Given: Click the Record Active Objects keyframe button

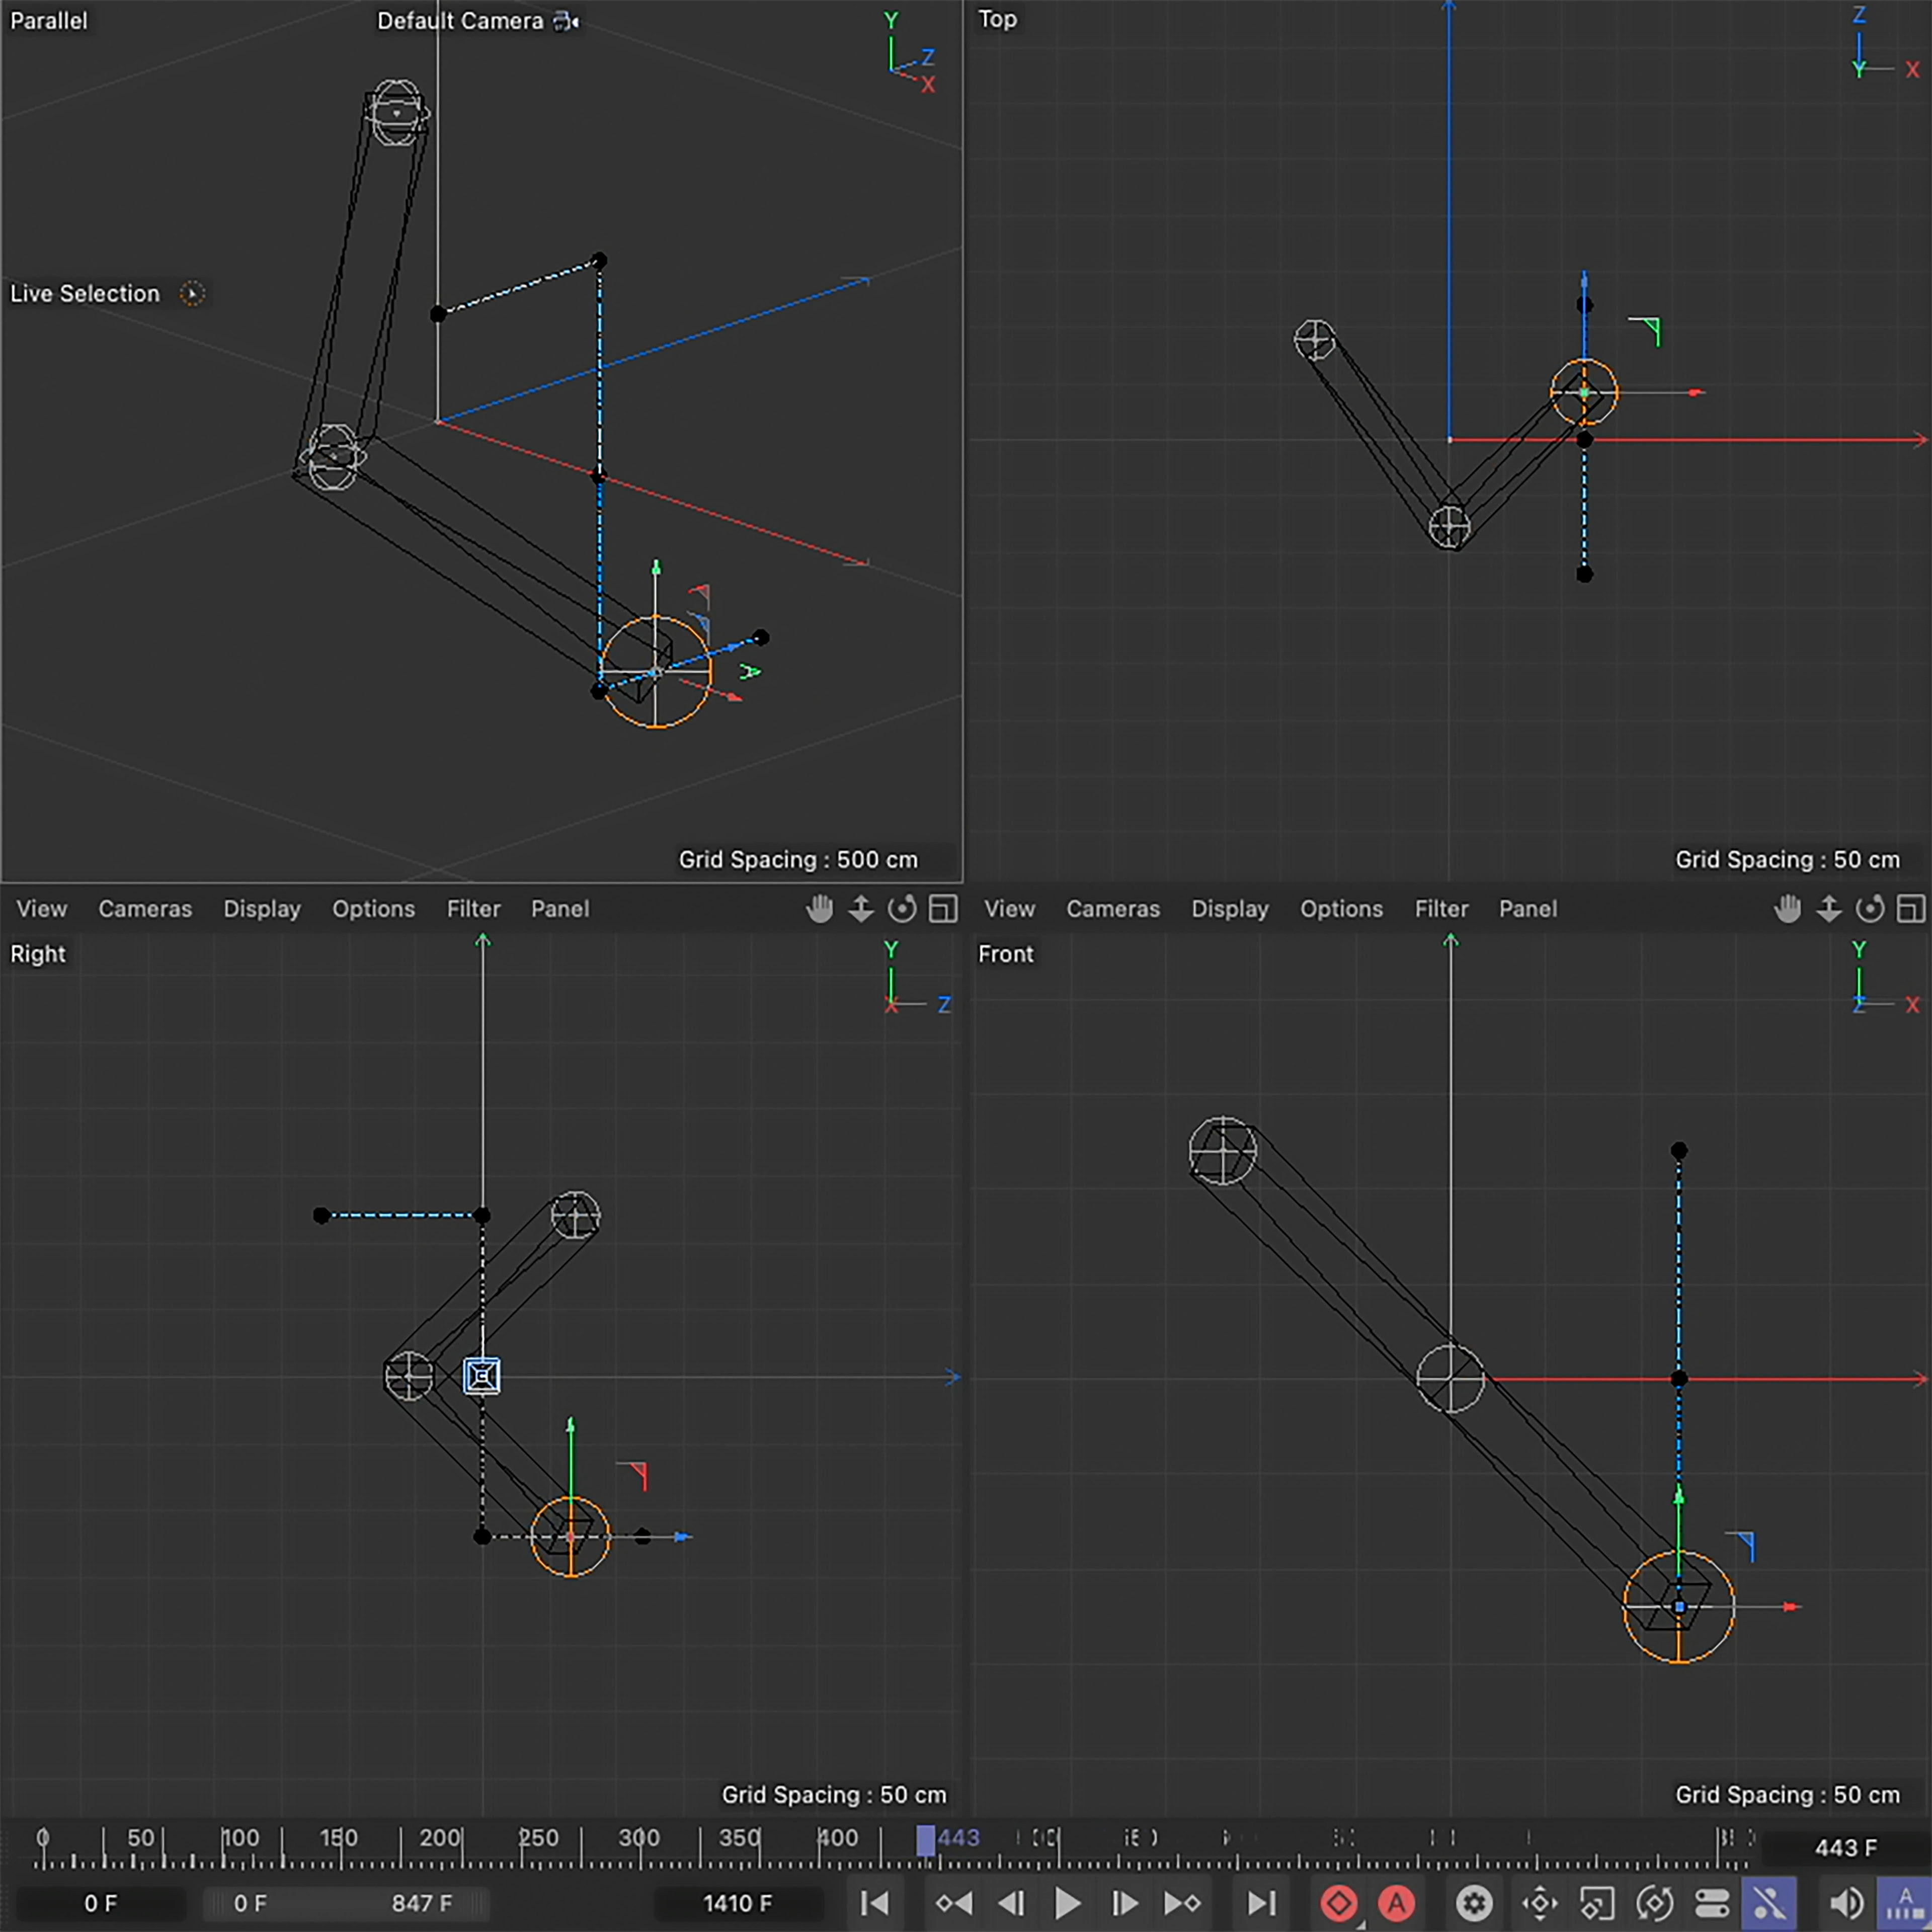Looking at the screenshot, I should [1339, 1903].
